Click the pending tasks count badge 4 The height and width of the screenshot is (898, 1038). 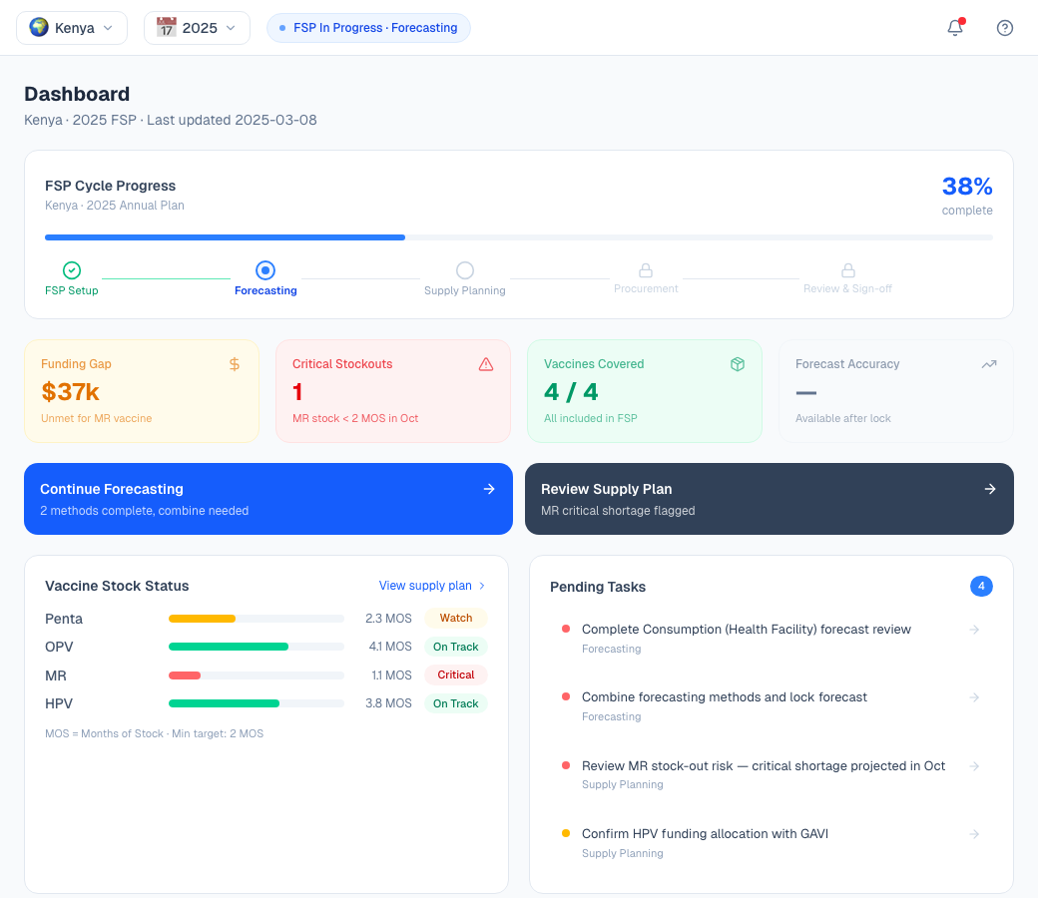tap(981, 587)
